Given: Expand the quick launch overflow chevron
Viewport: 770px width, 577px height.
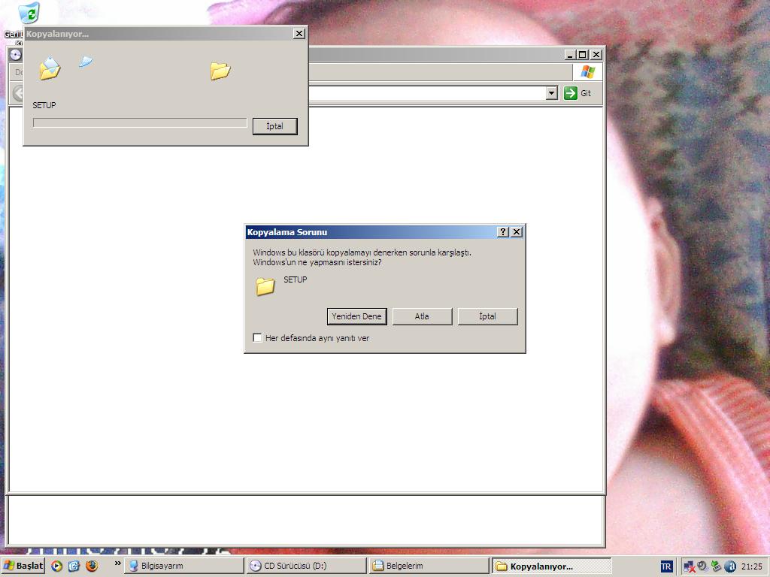Looking at the screenshot, I should pos(117,563).
